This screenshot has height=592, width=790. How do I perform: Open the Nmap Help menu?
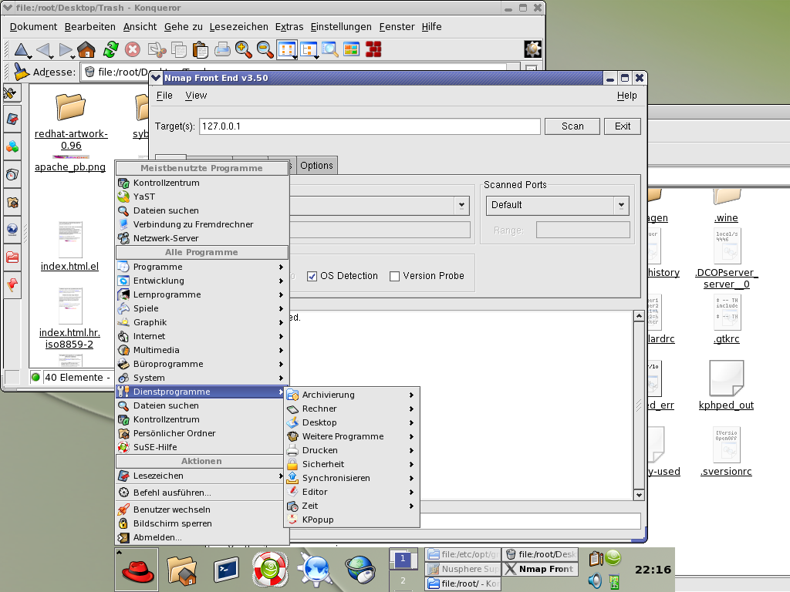pos(626,95)
